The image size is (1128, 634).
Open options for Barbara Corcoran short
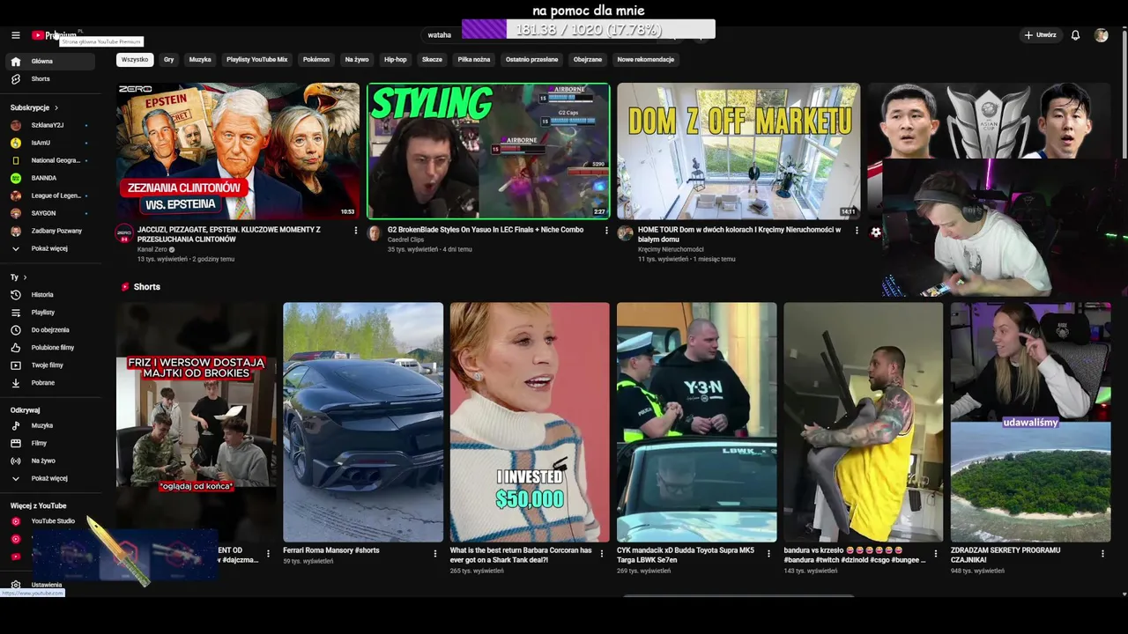(602, 554)
